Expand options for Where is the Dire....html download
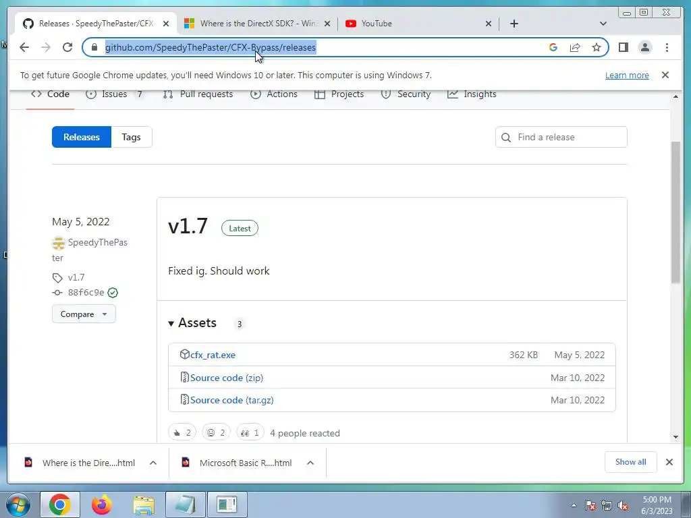The image size is (691, 518). pyautogui.click(x=153, y=463)
